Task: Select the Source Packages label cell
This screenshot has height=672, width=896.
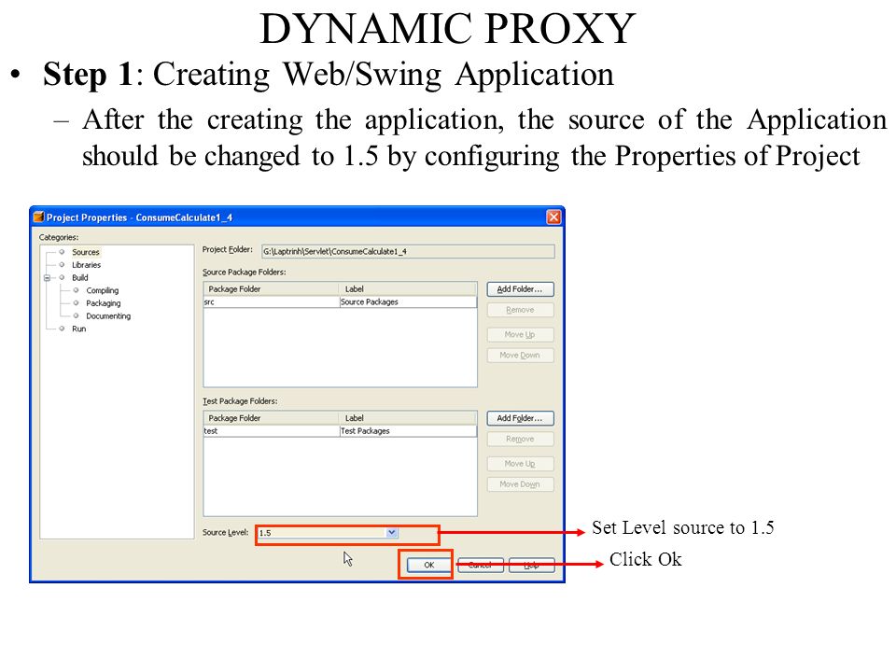Action: [408, 301]
